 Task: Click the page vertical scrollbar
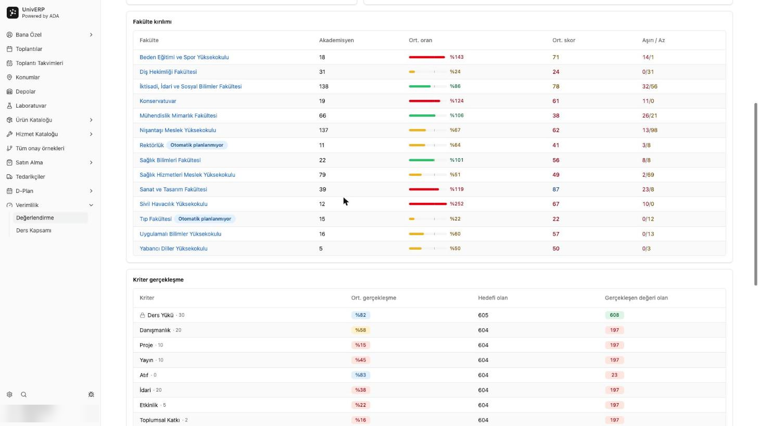click(756, 194)
